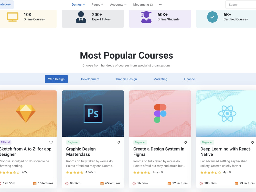Viewport: 256px width, 192px height.
Task: Click star rating of Deep Learning with React-Native
Action: coord(211,172)
